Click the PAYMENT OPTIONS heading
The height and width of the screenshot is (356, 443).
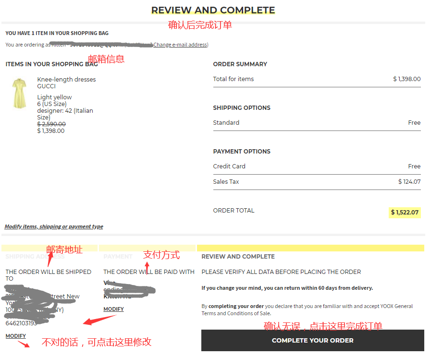242,152
